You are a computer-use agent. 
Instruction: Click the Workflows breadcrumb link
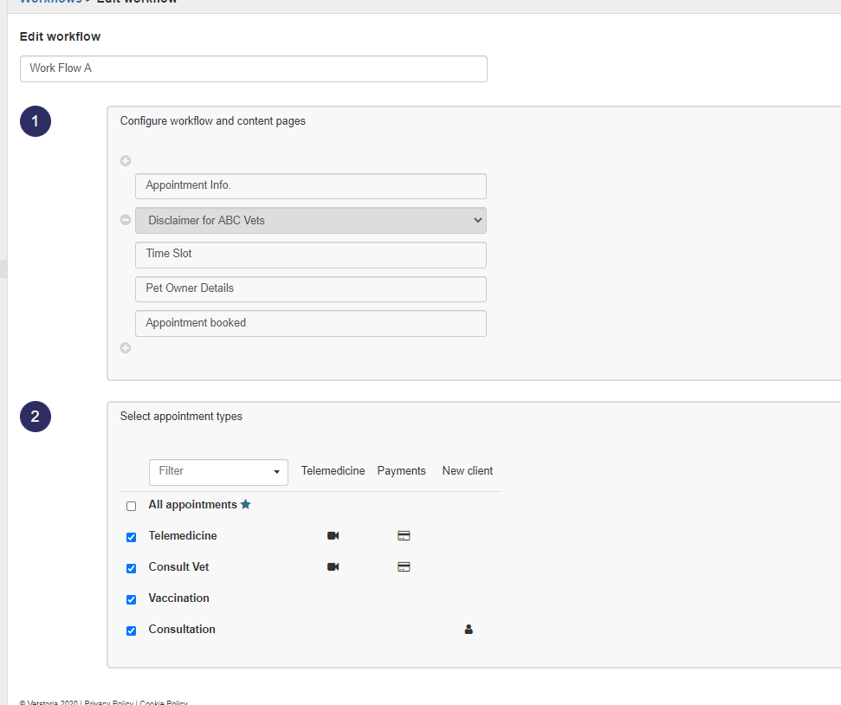coord(50,2)
